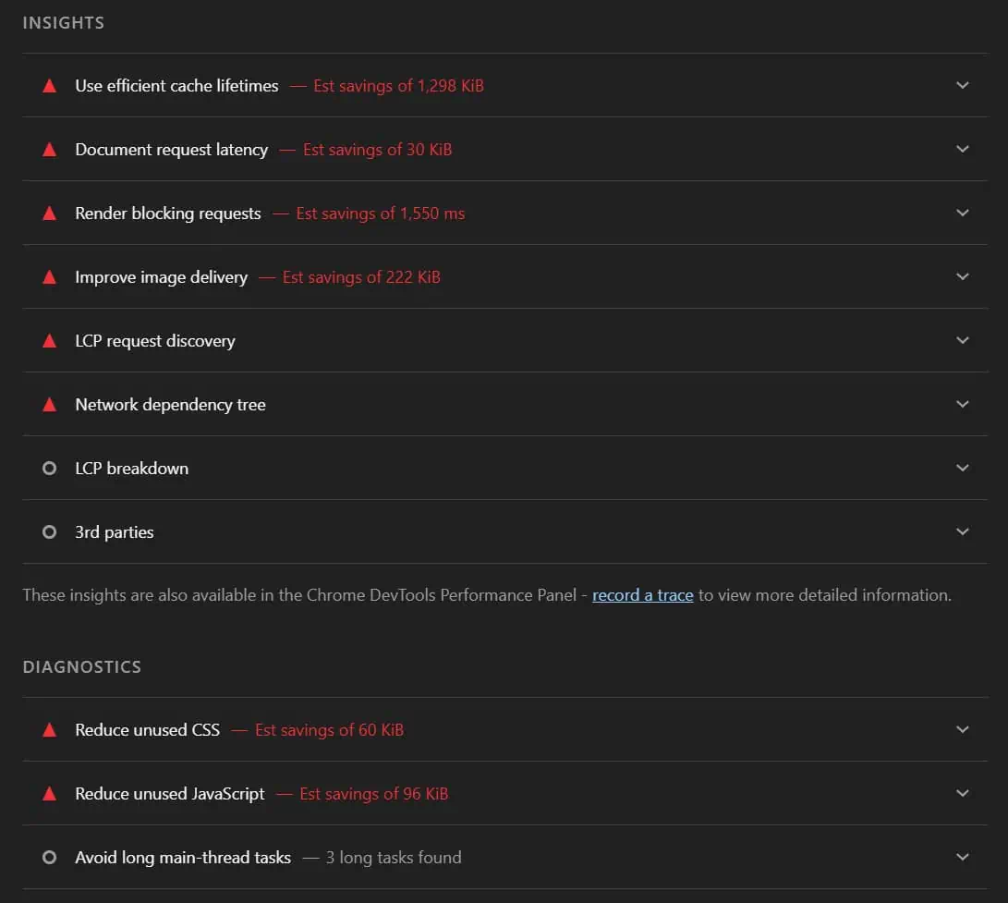Click warning triangle beside Improve image delivery
The height and width of the screenshot is (903, 1008).
[50, 277]
